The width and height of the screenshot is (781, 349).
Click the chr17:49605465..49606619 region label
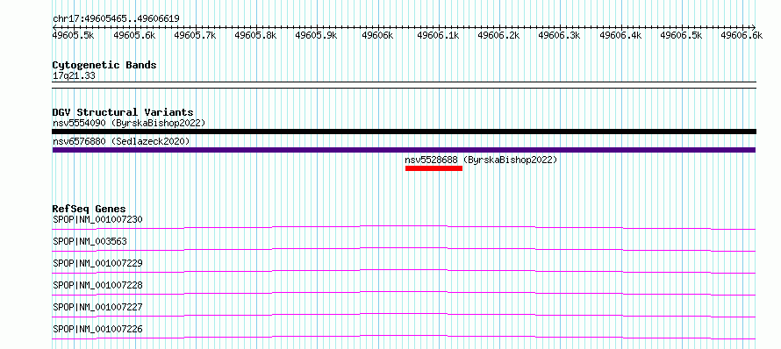(x=116, y=19)
